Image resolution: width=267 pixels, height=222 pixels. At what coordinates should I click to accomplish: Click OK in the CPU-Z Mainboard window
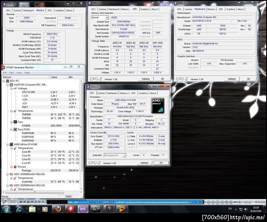pyautogui.click(x=248, y=79)
